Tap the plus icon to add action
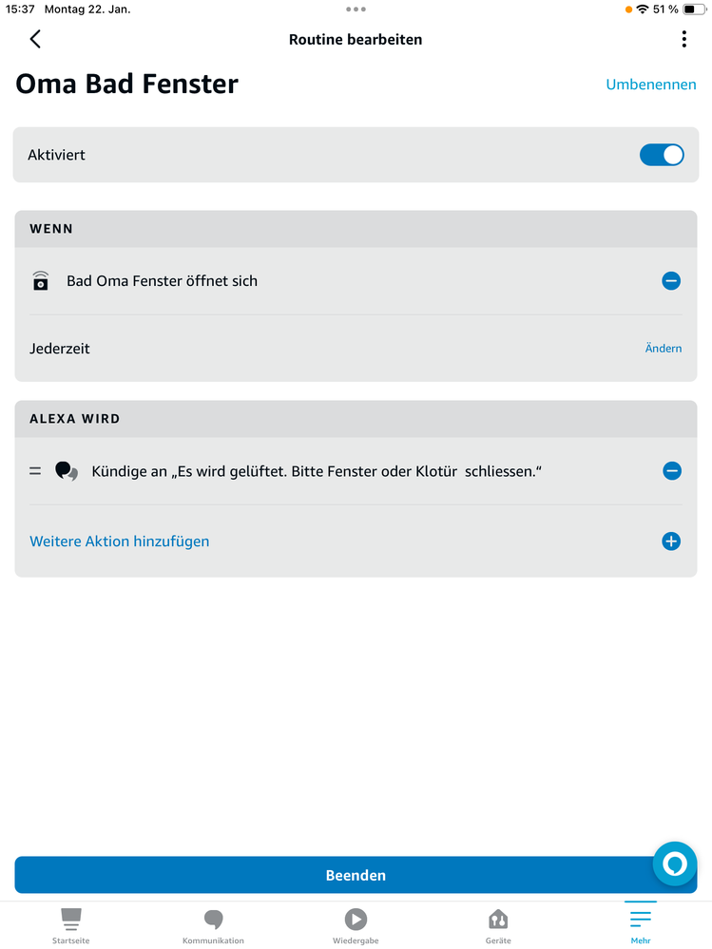Viewport: 712px width, 949px height. click(x=671, y=541)
